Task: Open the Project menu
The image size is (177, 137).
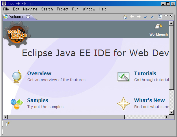Action: pos(63,9)
